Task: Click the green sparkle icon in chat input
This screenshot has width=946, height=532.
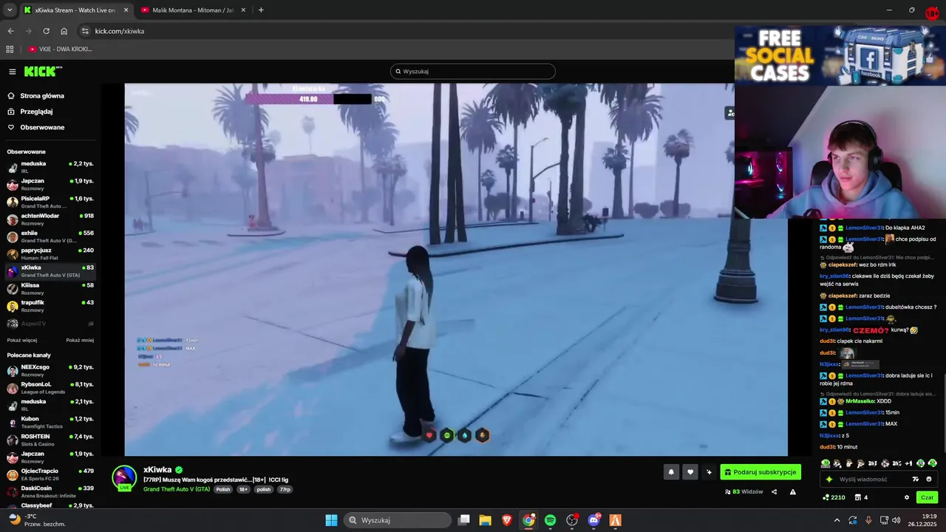Action: click(828, 479)
